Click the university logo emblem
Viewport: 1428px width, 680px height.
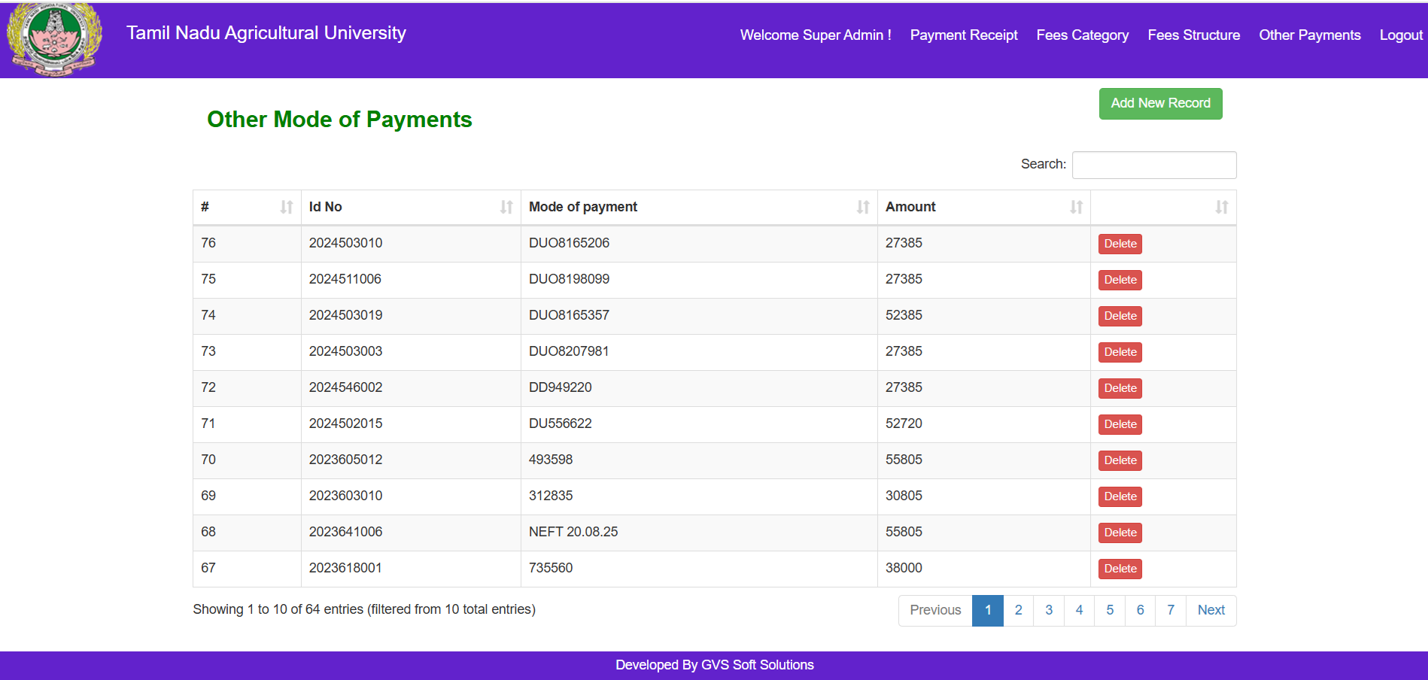point(54,38)
